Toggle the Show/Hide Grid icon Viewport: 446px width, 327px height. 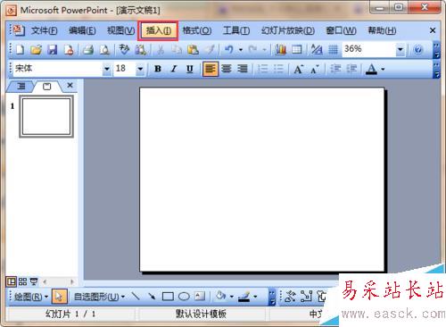tap(333, 50)
